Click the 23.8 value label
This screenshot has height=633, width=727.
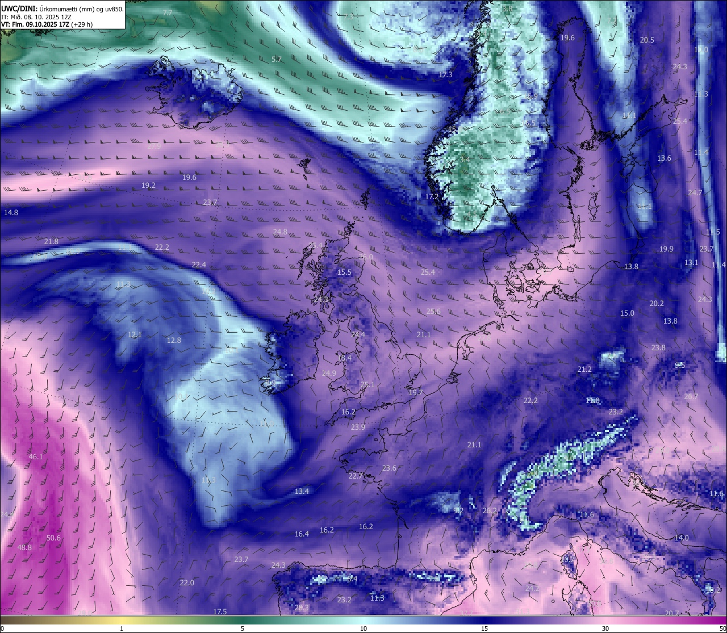click(x=658, y=347)
